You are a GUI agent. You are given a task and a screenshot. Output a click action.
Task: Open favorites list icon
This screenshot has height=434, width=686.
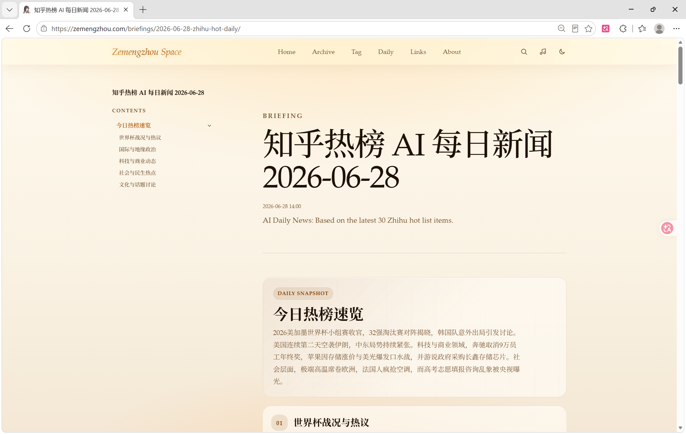coord(642,29)
